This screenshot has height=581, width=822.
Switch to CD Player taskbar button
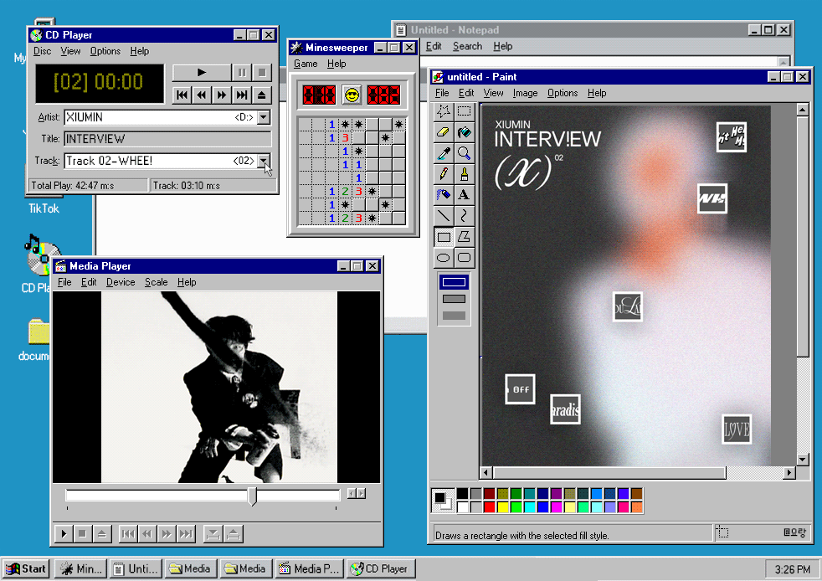click(x=381, y=568)
